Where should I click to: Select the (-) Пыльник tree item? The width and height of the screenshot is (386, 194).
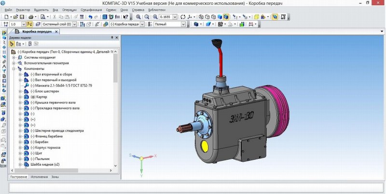(40, 159)
